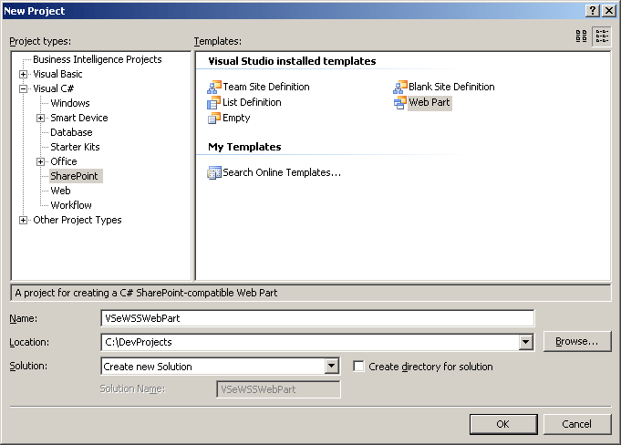Select the Blank Site Definition template icon
The width and height of the screenshot is (621, 445).
(400, 88)
